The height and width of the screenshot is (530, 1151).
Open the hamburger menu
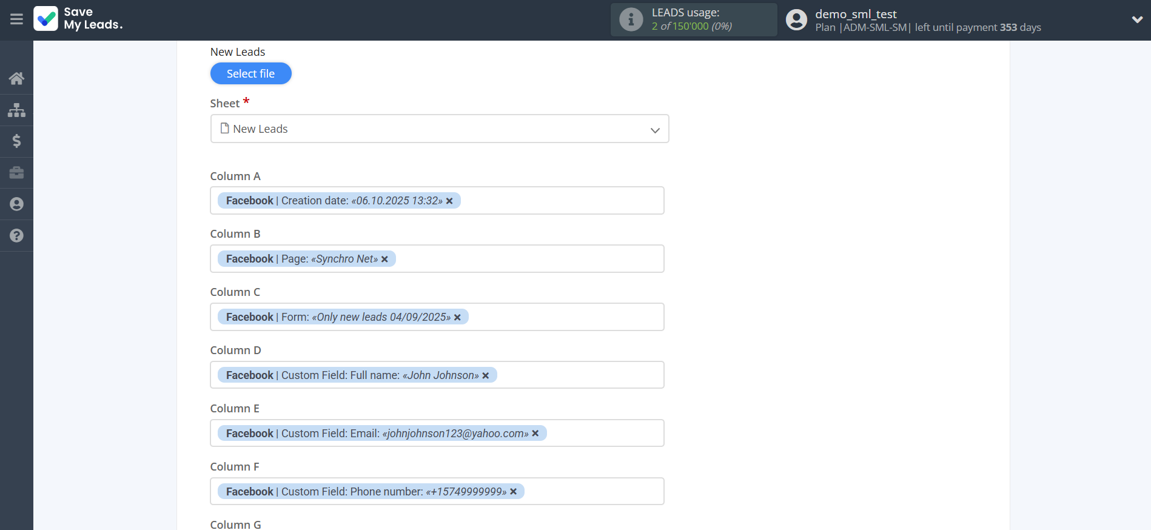click(16, 19)
